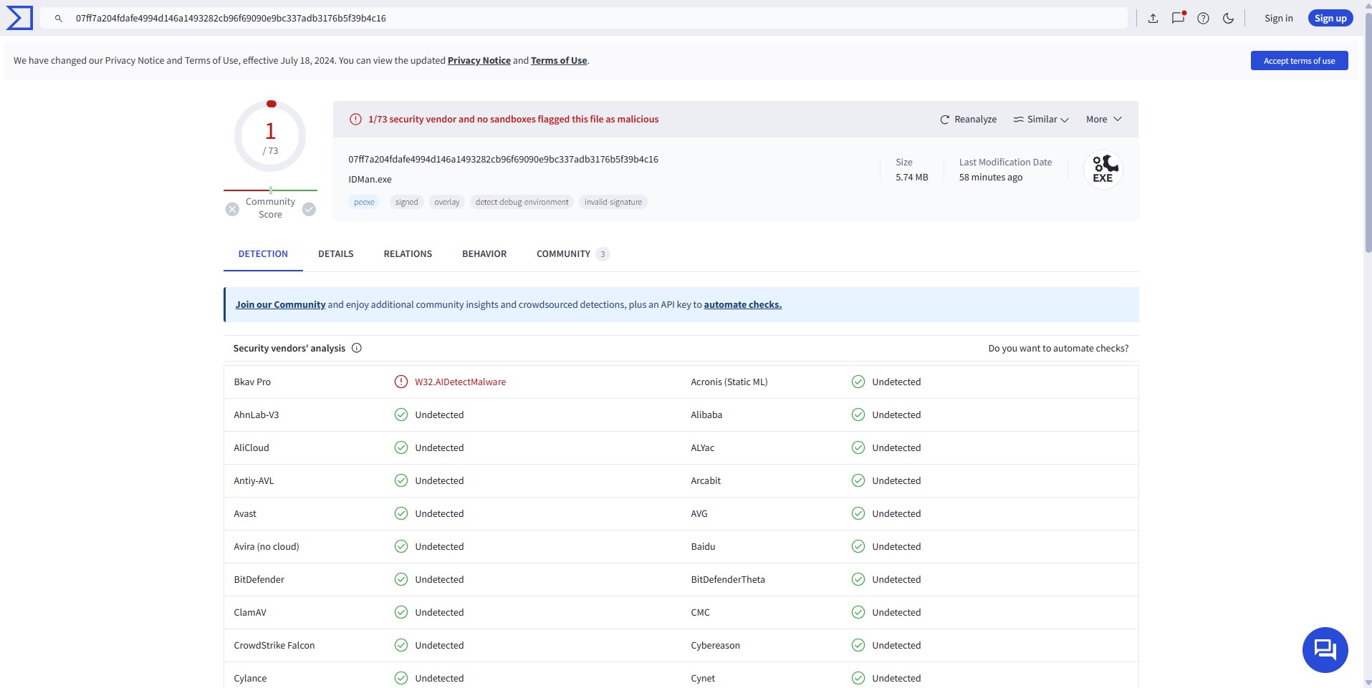The image size is (1372, 688).
Task: Click AhnLab-V3 undetected check icon
Action: pyautogui.click(x=401, y=415)
